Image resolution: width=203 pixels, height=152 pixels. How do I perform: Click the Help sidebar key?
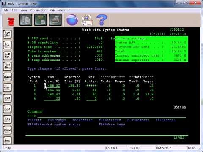tap(7, 141)
